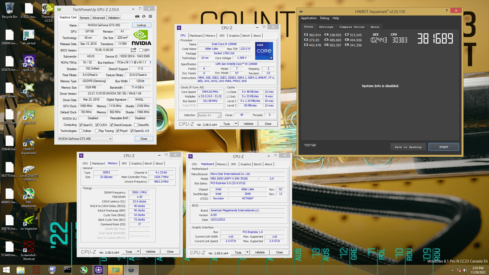
Task: Switch to Bench tab in CPU-Z CPU window
Action: [246, 36]
